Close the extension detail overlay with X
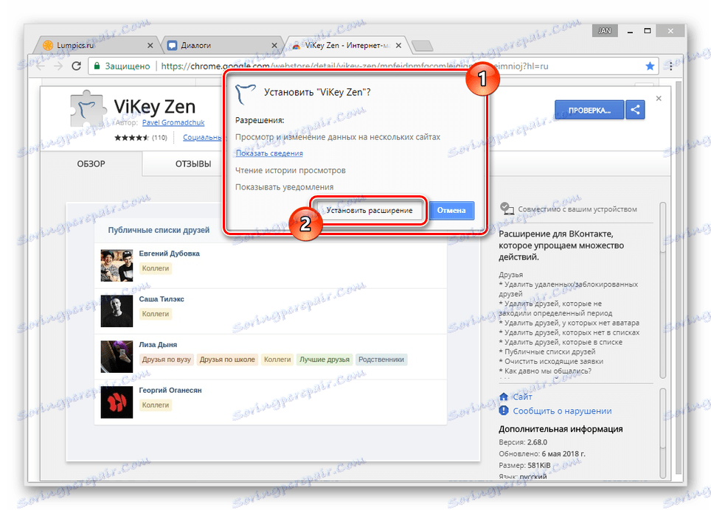Screen dimensions: 711x510 pos(659,98)
